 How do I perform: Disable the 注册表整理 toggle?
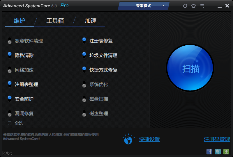pos(10,84)
